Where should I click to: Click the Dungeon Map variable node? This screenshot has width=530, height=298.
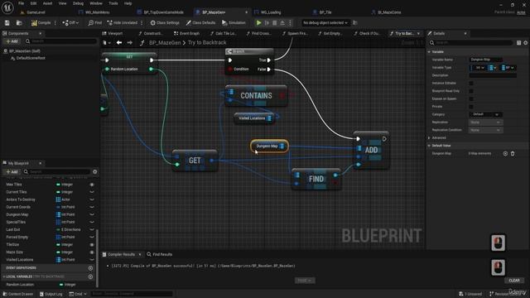[269, 146]
